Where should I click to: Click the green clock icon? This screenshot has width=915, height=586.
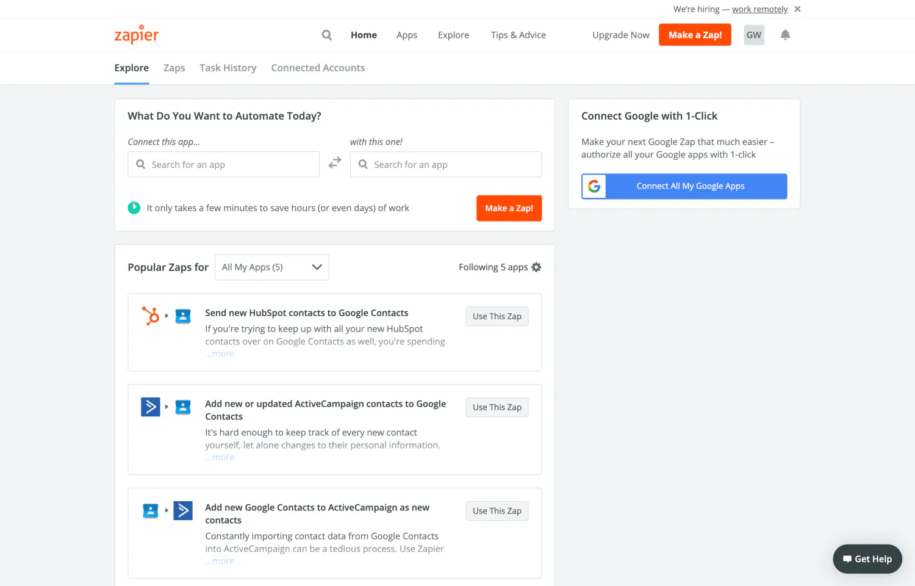pos(134,208)
